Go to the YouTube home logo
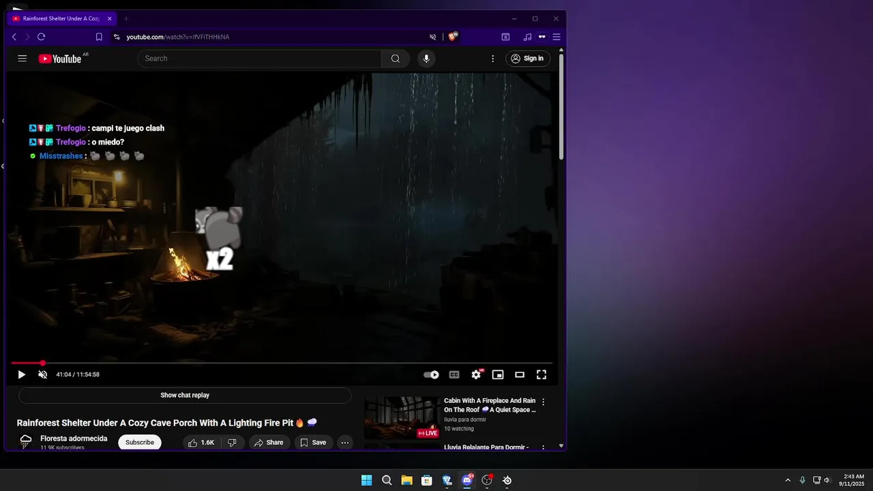 [x=60, y=59]
